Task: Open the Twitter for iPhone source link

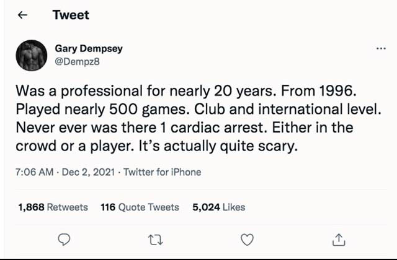Action: pyautogui.click(x=163, y=172)
